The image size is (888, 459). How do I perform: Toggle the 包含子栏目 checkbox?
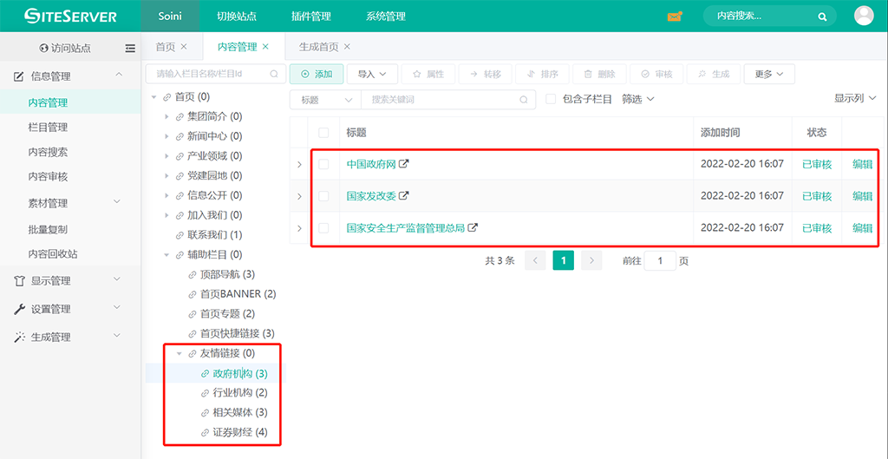tap(551, 100)
